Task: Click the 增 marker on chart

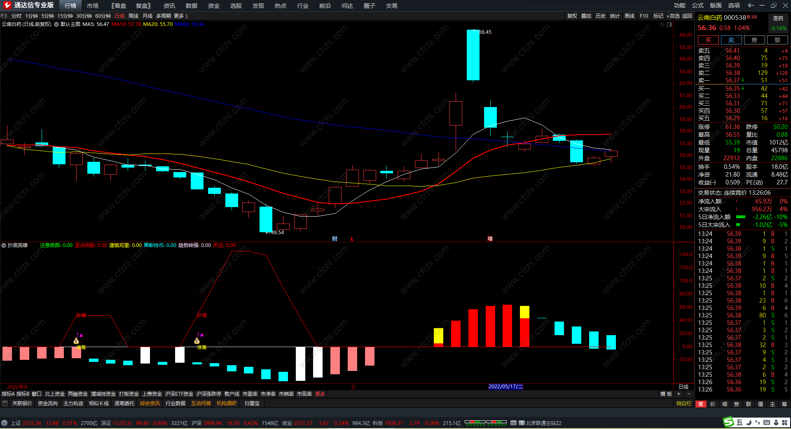Action: click(x=490, y=239)
